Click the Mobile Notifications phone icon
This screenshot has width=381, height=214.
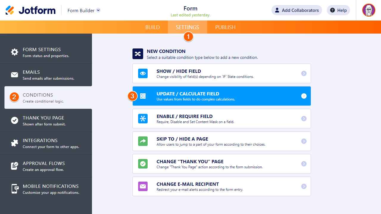pyautogui.click(x=15, y=189)
